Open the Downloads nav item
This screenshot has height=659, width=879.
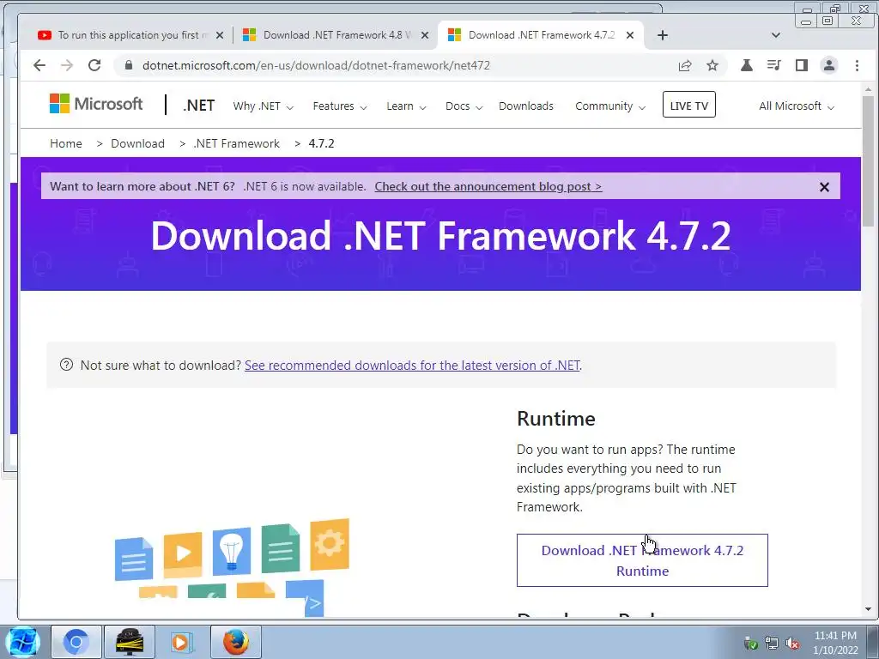click(526, 106)
